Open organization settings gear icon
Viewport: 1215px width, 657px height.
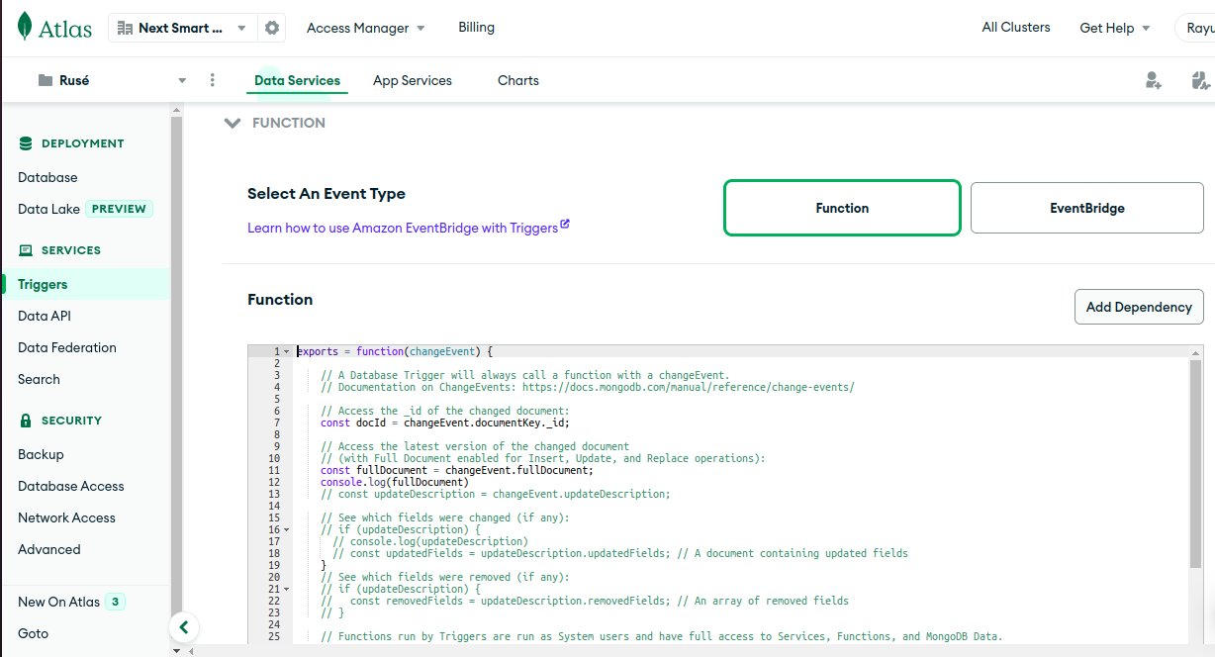pos(272,28)
